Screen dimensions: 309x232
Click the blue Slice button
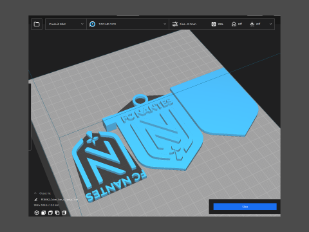[245, 207]
